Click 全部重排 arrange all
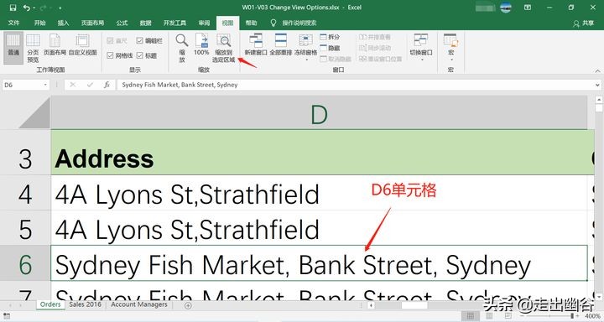Image resolution: width=604 pixels, height=322 pixels. click(x=281, y=44)
